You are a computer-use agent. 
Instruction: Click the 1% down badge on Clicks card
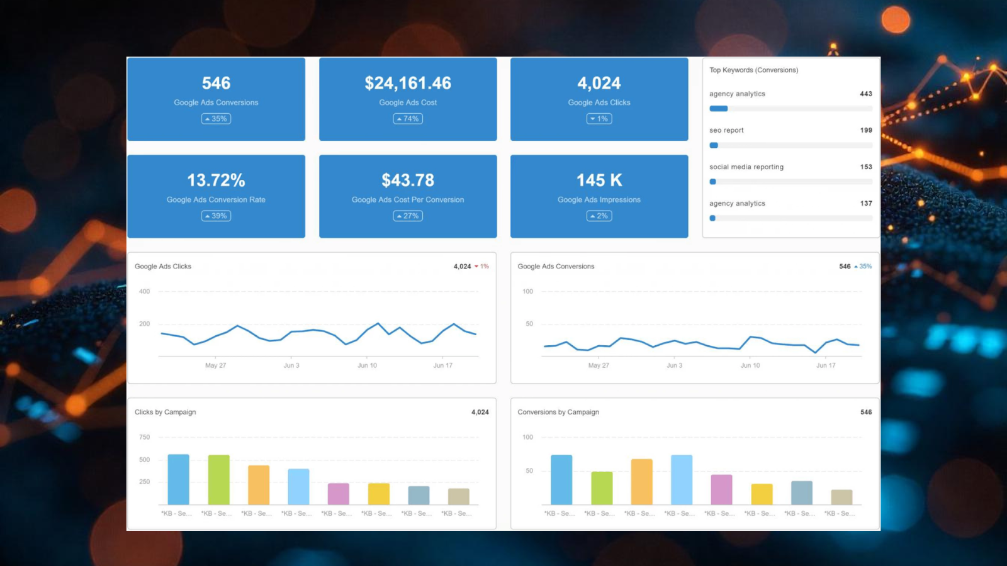[x=599, y=119]
